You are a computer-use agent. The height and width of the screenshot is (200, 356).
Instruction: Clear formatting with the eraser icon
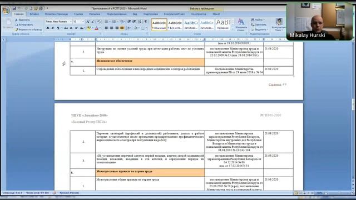(x=99, y=22)
